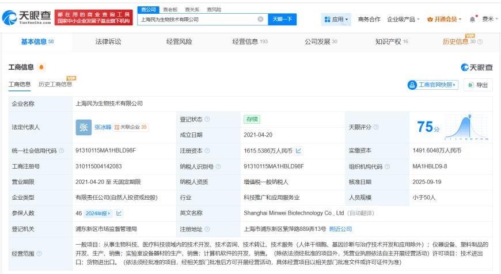Open the insured count trend chart icon
501x274 pixels.
click(119, 213)
